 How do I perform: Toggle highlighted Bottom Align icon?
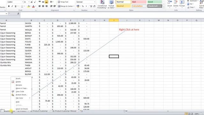click(x=47, y=2)
